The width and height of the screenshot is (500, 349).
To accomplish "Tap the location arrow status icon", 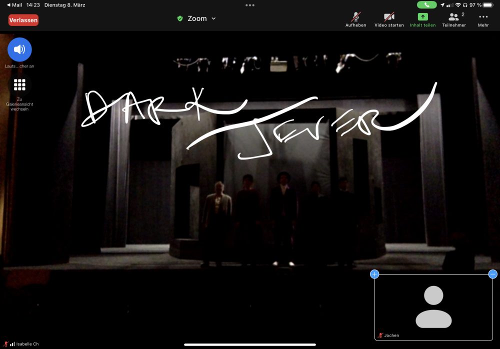I will [x=442, y=5].
